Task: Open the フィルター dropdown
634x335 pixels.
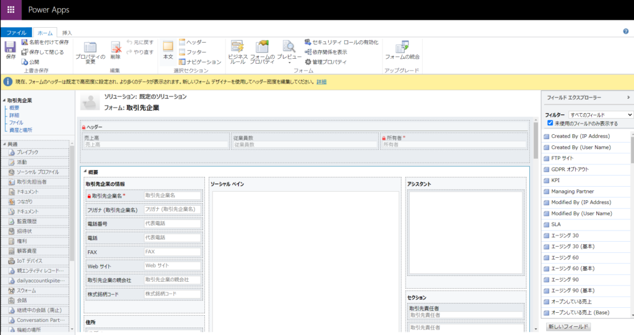Action: (x=601, y=115)
